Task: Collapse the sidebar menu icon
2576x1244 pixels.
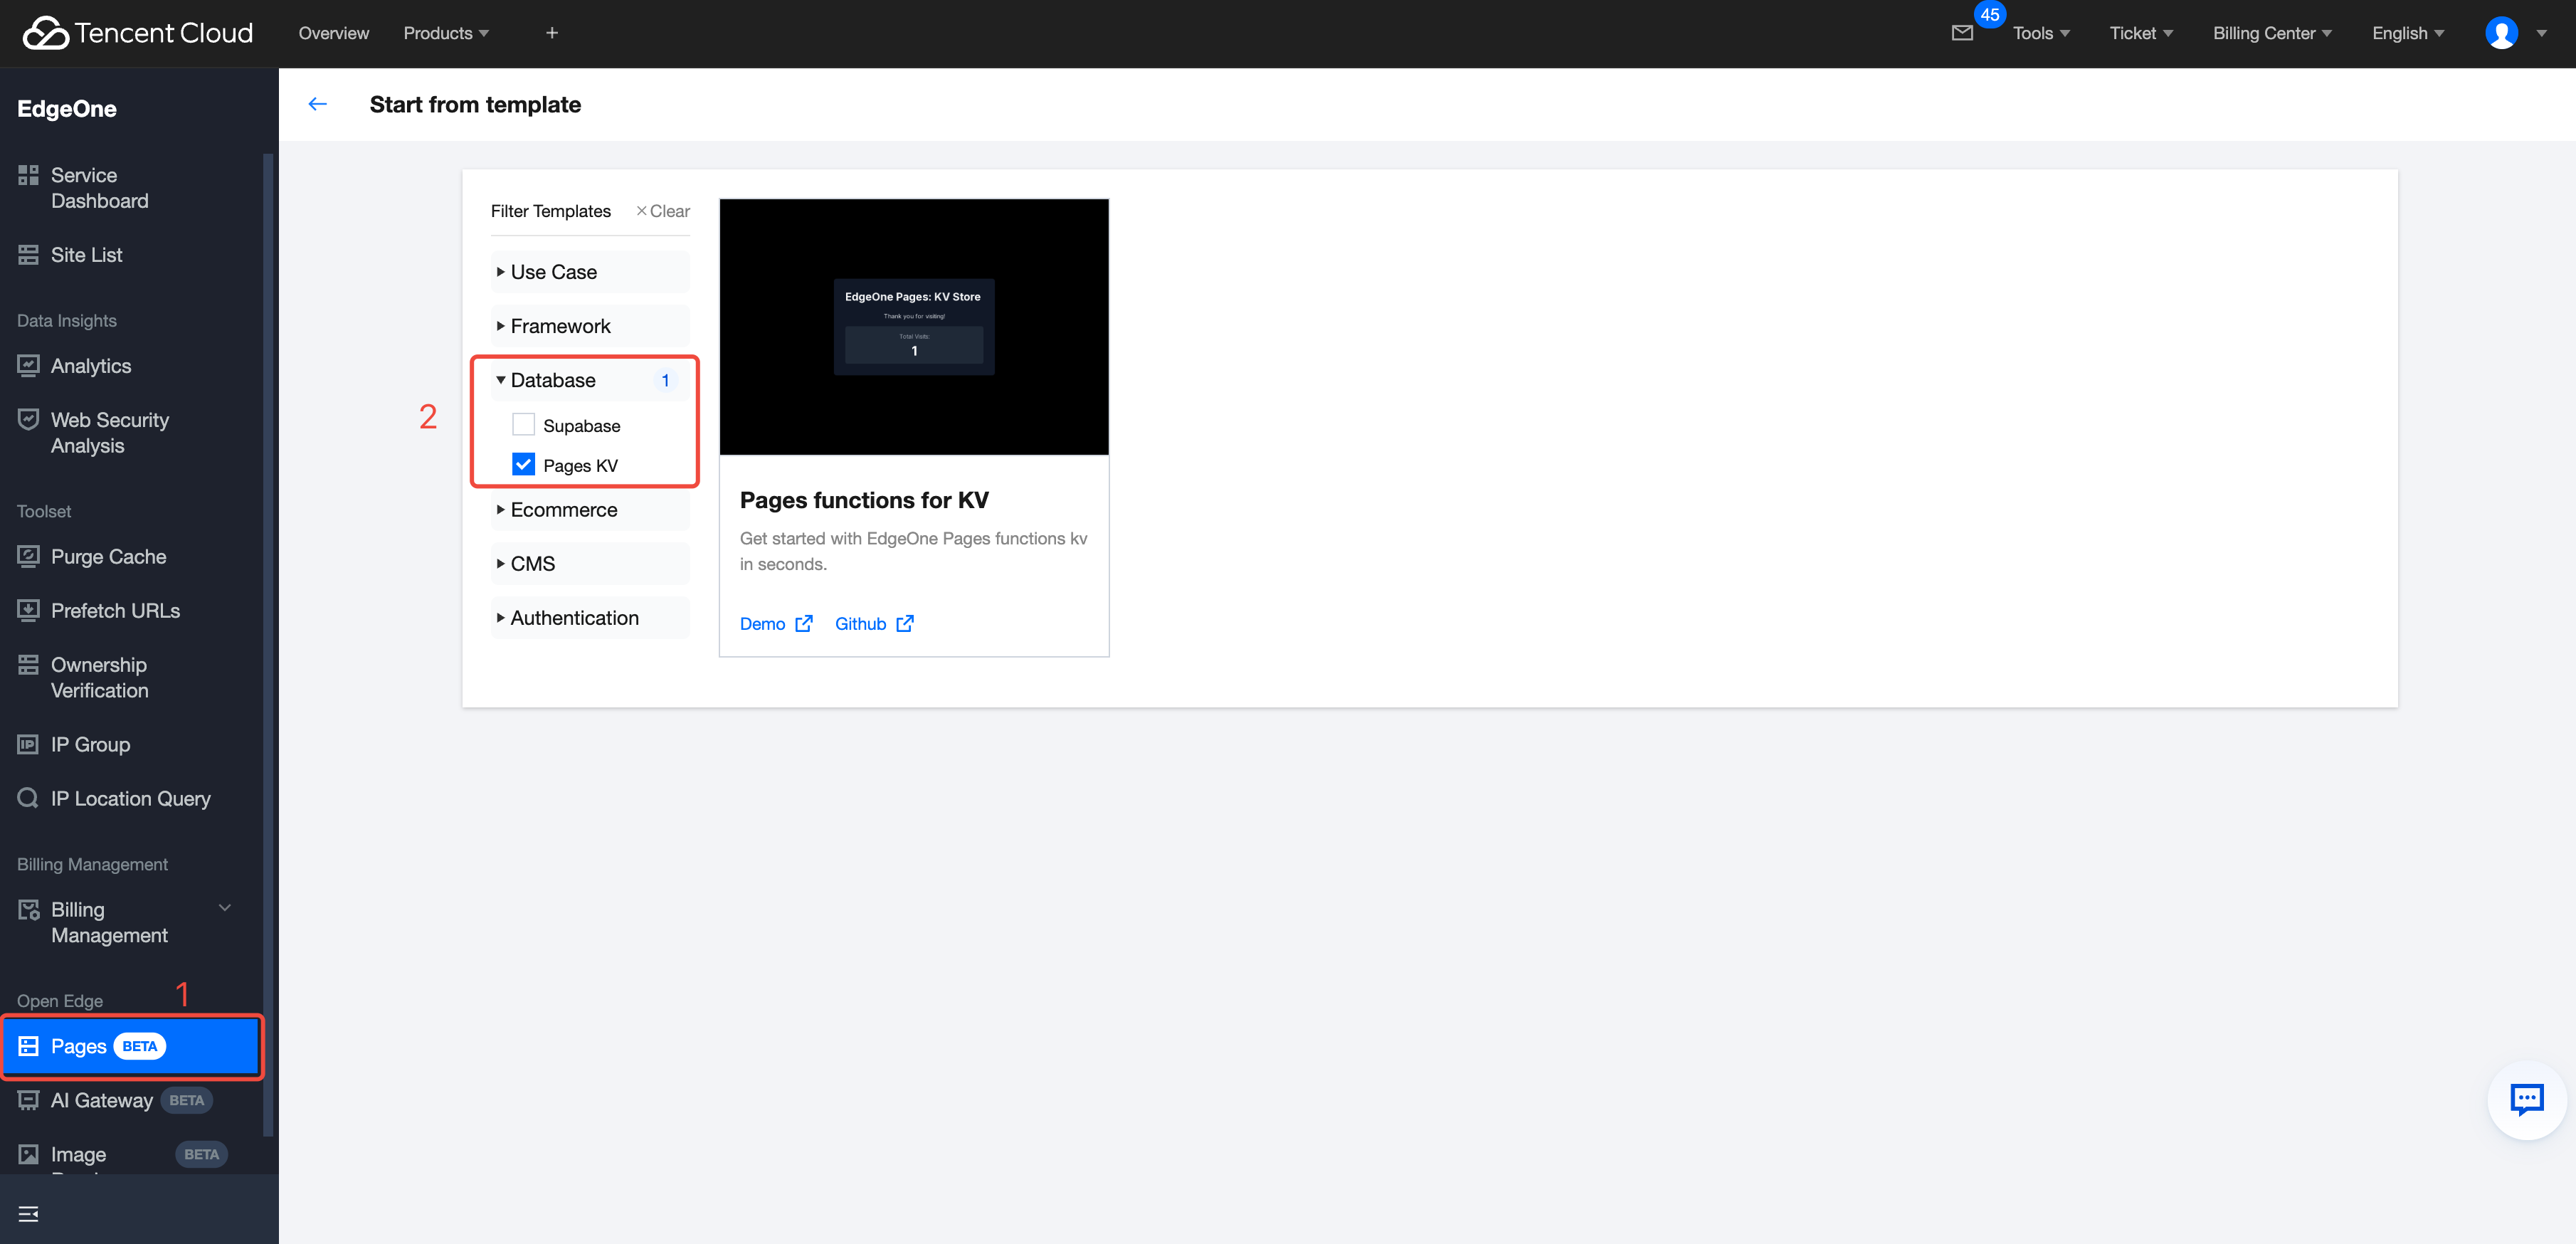Action: click(x=28, y=1214)
